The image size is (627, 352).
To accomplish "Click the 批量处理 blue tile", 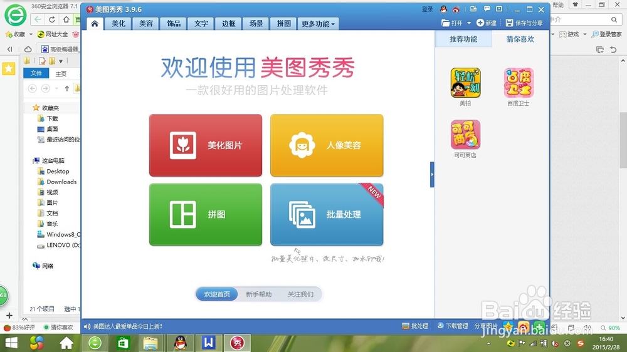I will (x=327, y=215).
